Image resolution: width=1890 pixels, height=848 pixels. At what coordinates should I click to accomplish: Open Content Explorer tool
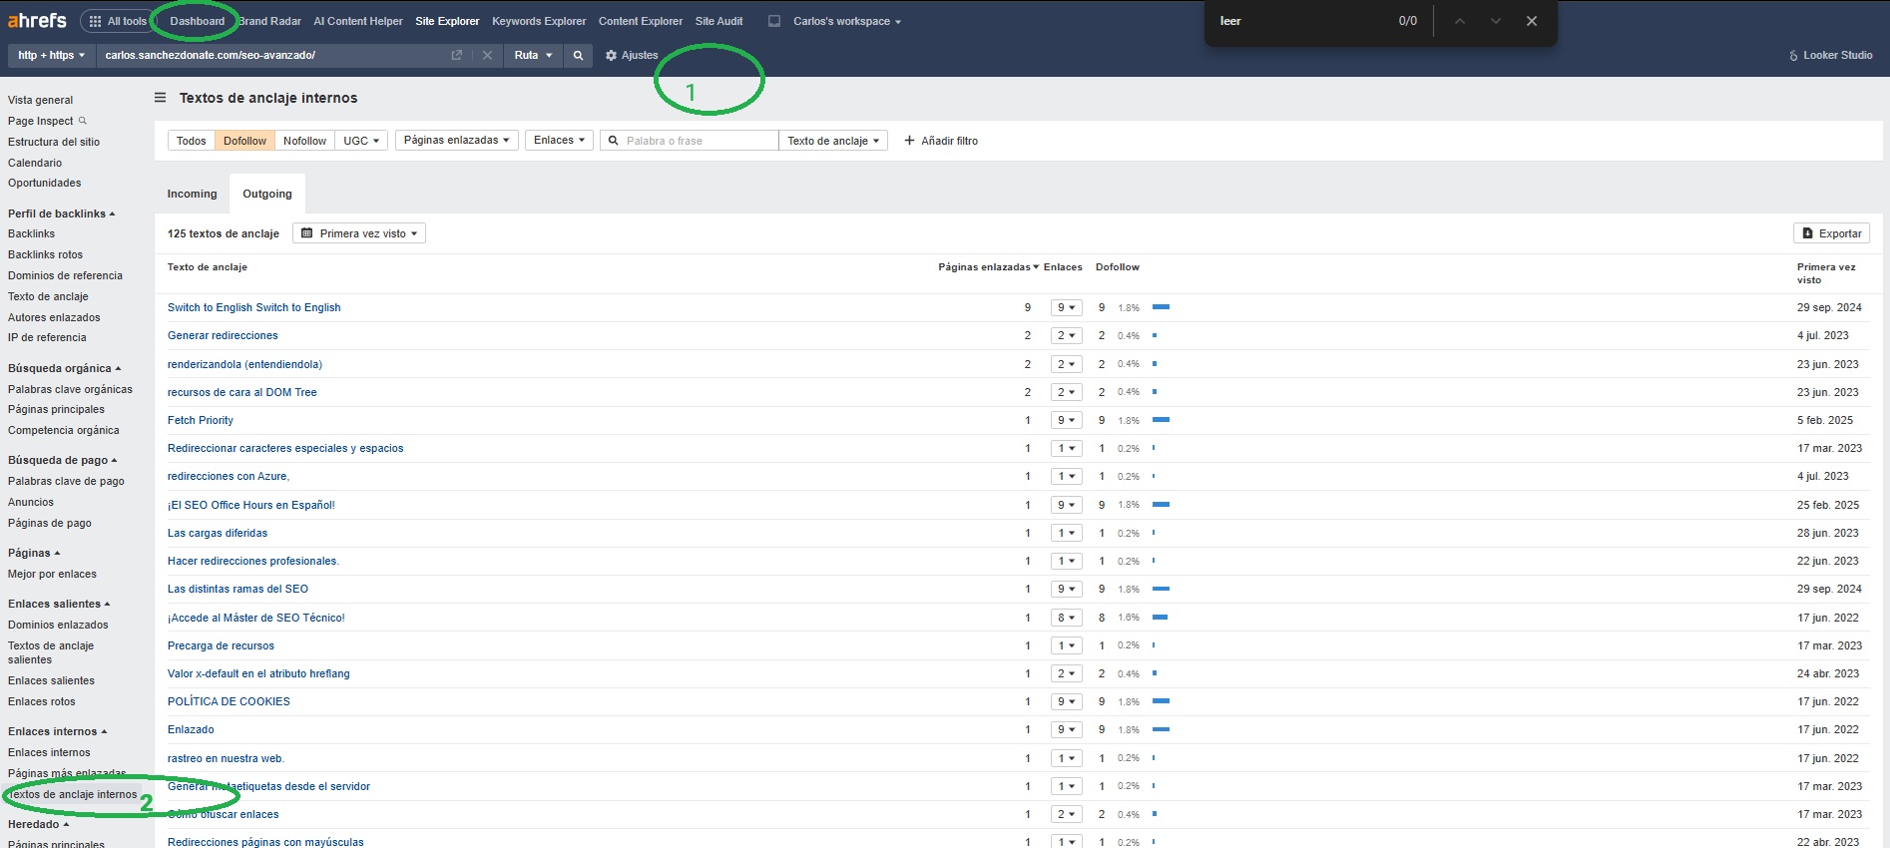pos(641,21)
